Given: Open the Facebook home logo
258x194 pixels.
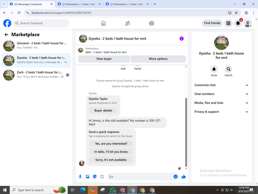Looking at the screenshot, I should 7,23.
